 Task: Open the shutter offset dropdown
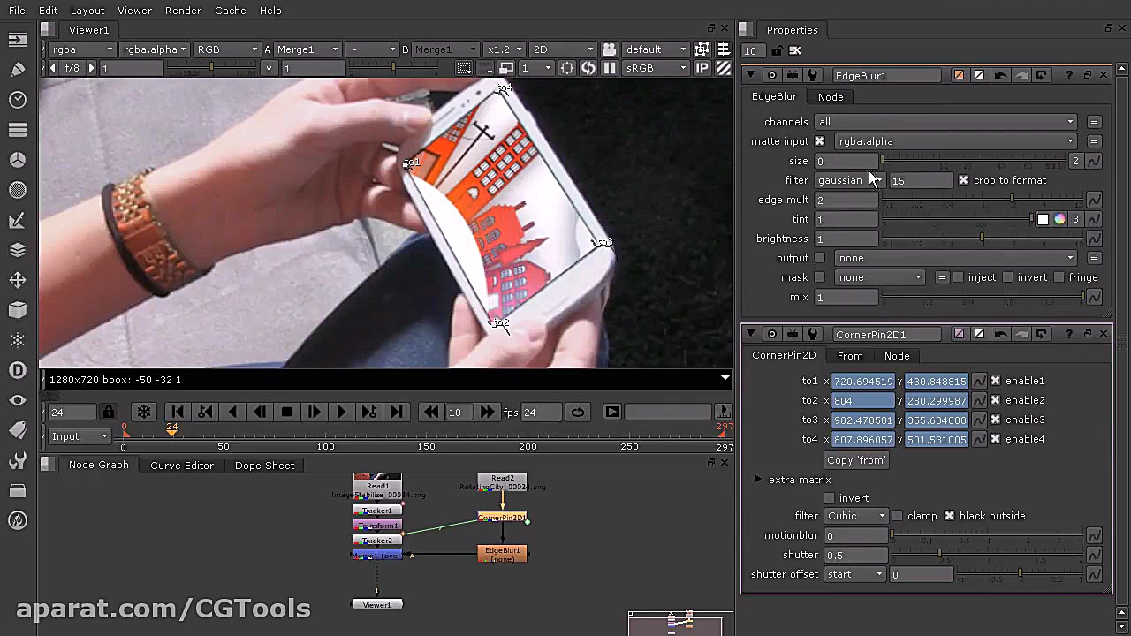click(854, 574)
